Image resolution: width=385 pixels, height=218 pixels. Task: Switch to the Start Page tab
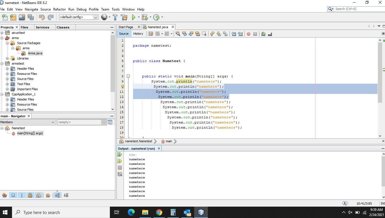pyautogui.click(x=126, y=27)
